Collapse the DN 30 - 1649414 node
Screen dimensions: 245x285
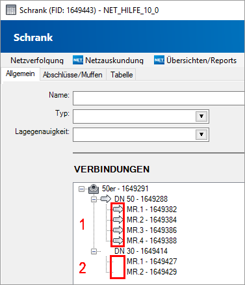(x=94, y=251)
